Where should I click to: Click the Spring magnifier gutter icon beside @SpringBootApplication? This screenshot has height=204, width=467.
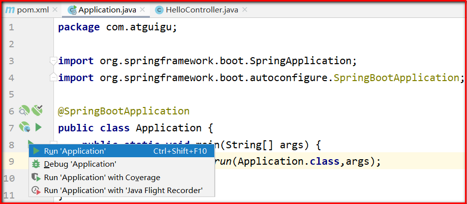tap(24, 110)
